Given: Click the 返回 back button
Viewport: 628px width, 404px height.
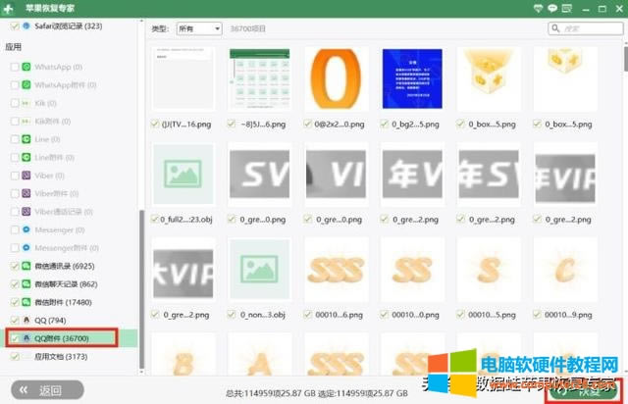Looking at the screenshot, I should point(43,389).
